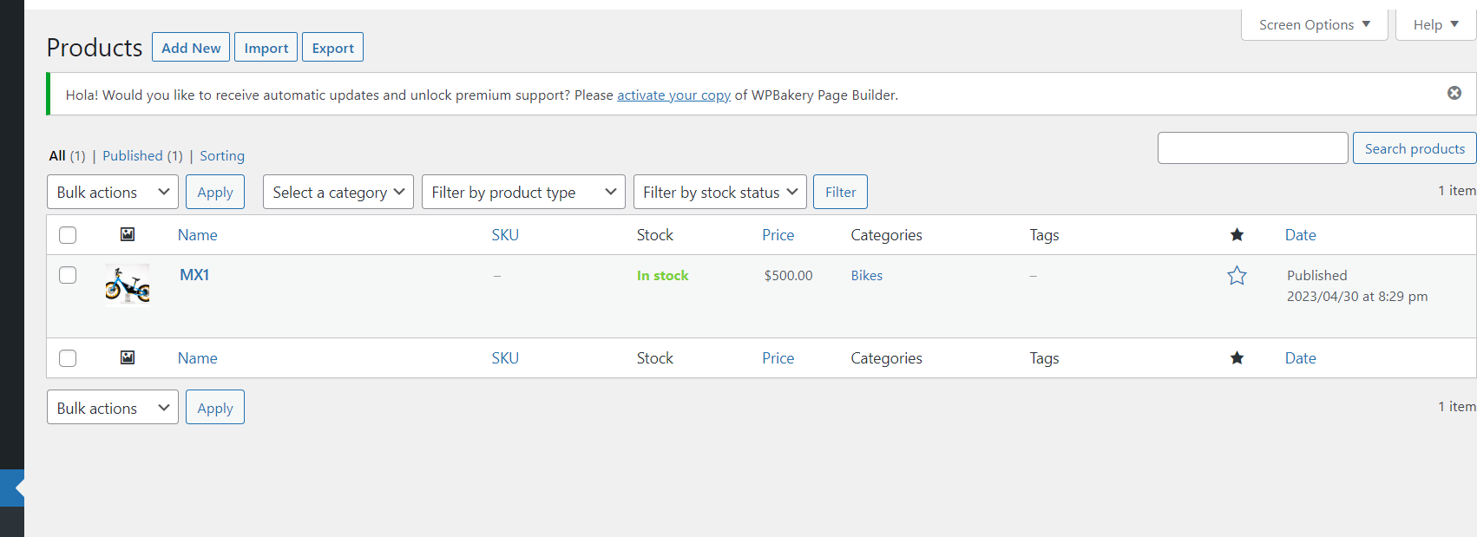The height and width of the screenshot is (537, 1477).
Task: Show the Published products view
Action: [133, 156]
